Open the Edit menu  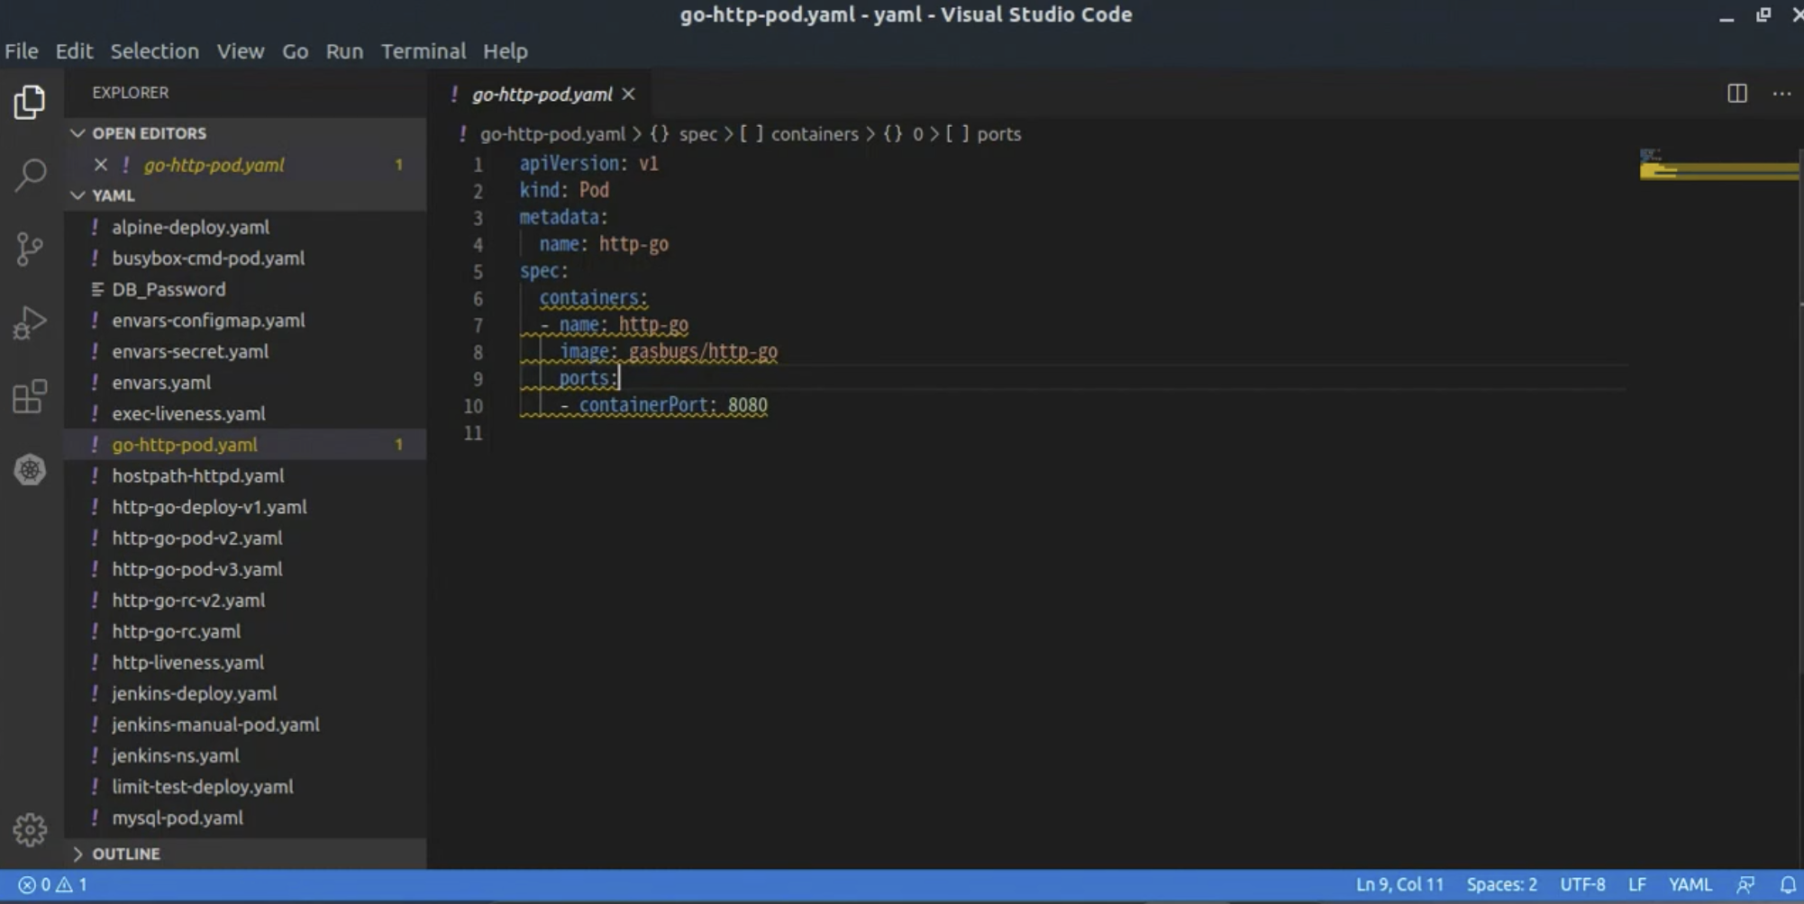74,51
